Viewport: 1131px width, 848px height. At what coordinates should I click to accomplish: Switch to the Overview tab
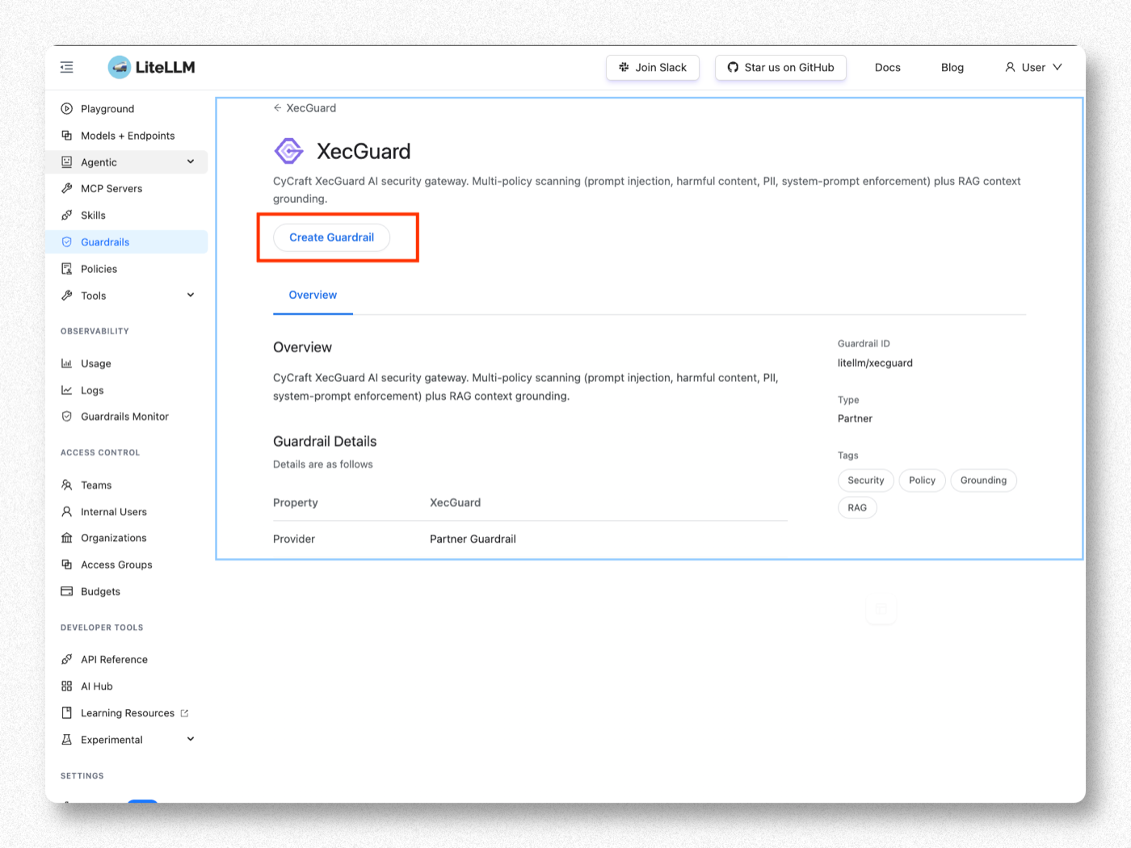pos(313,295)
